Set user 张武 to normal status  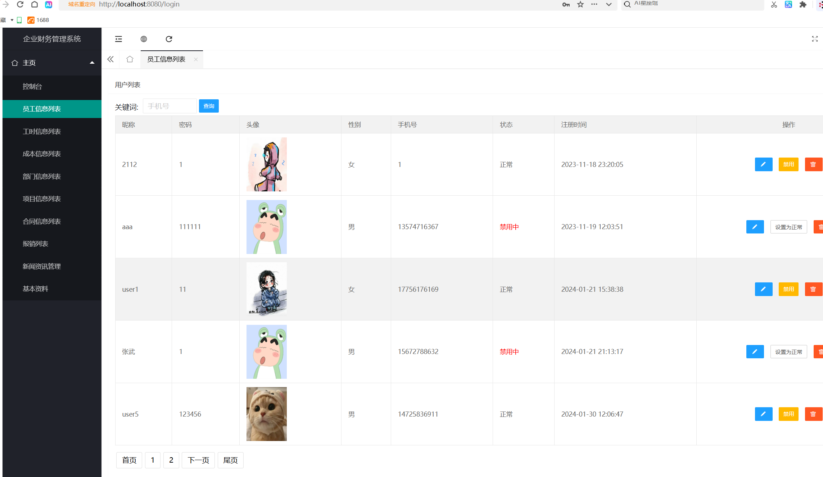(x=788, y=352)
